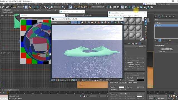Click the stop render red icon in V-Ray frame buffer
This screenshot has width=178, height=100.
pyautogui.click(x=99, y=22)
